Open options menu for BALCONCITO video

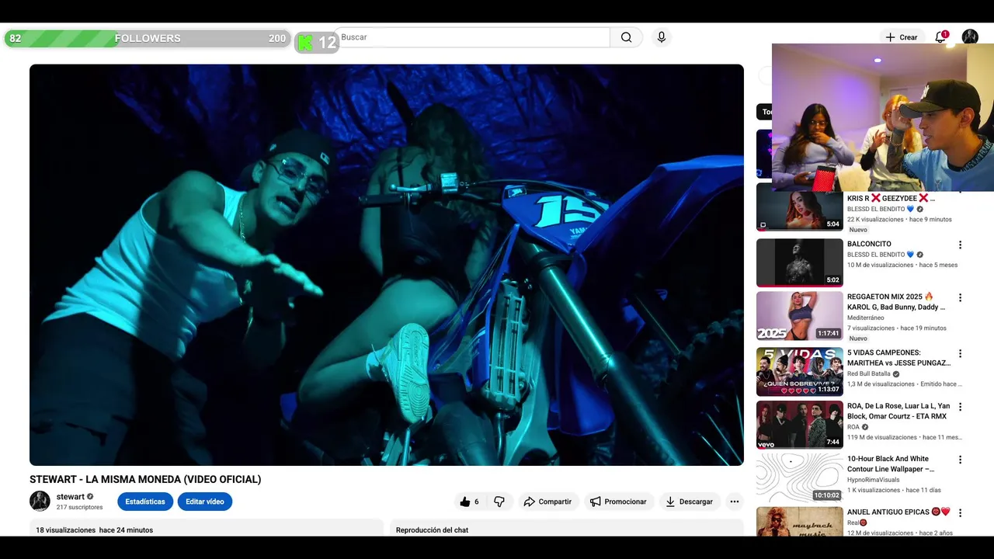point(961,245)
